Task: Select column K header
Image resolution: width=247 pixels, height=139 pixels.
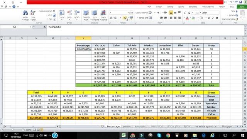Action: coord(83,38)
